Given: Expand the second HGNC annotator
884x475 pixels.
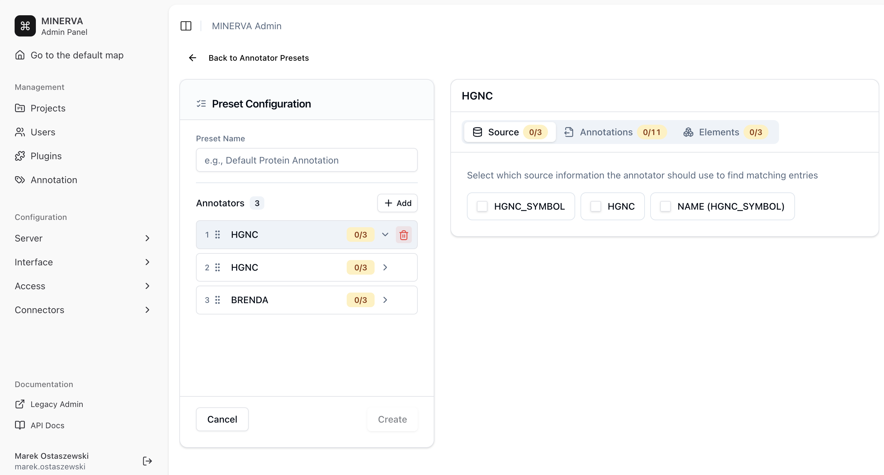Looking at the screenshot, I should (385, 267).
